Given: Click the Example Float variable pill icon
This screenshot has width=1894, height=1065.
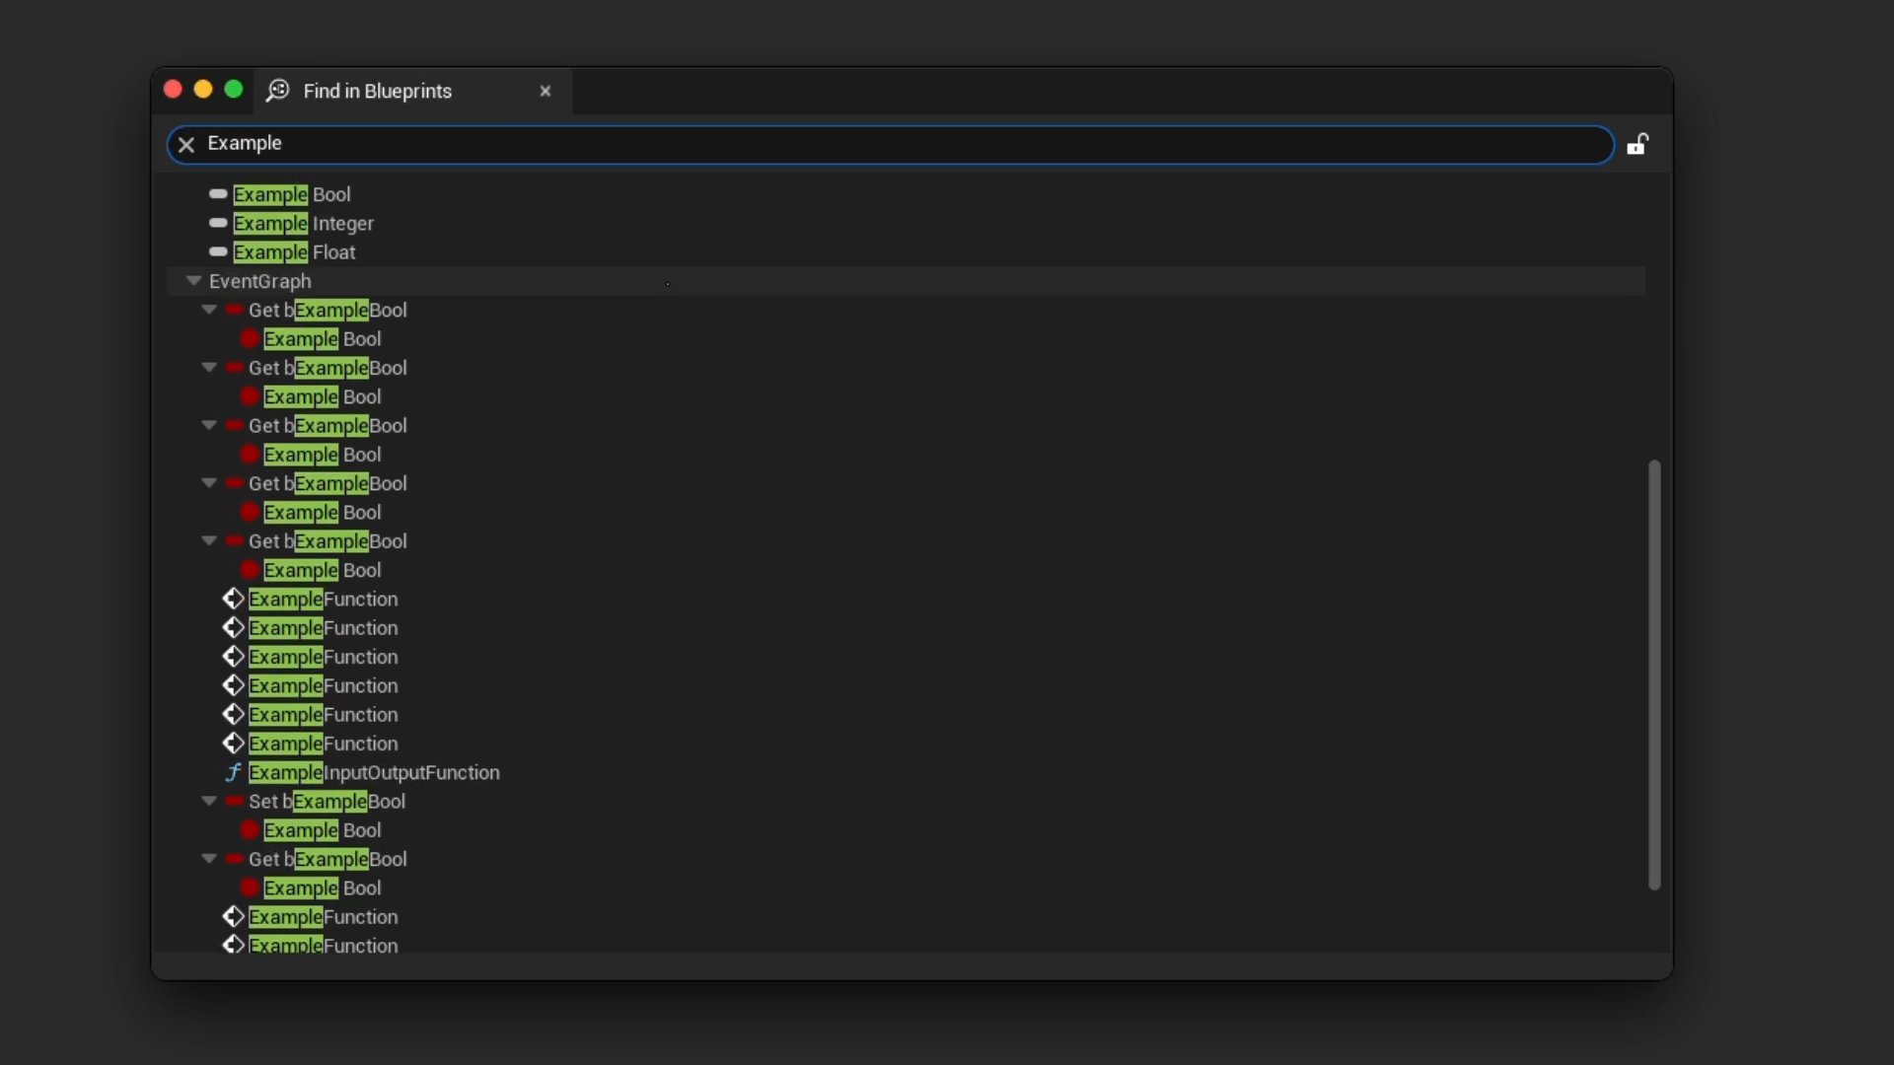Looking at the screenshot, I should pyautogui.click(x=218, y=252).
